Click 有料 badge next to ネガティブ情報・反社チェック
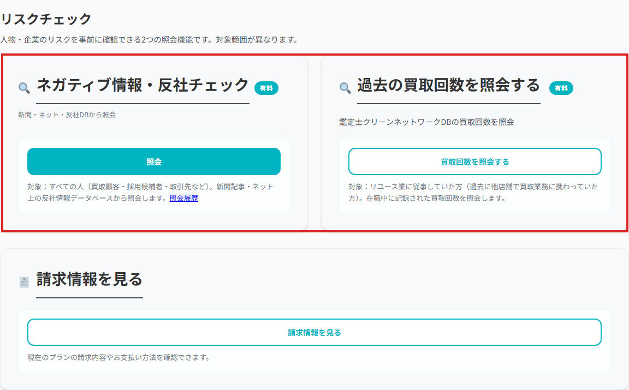 tap(266, 88)
